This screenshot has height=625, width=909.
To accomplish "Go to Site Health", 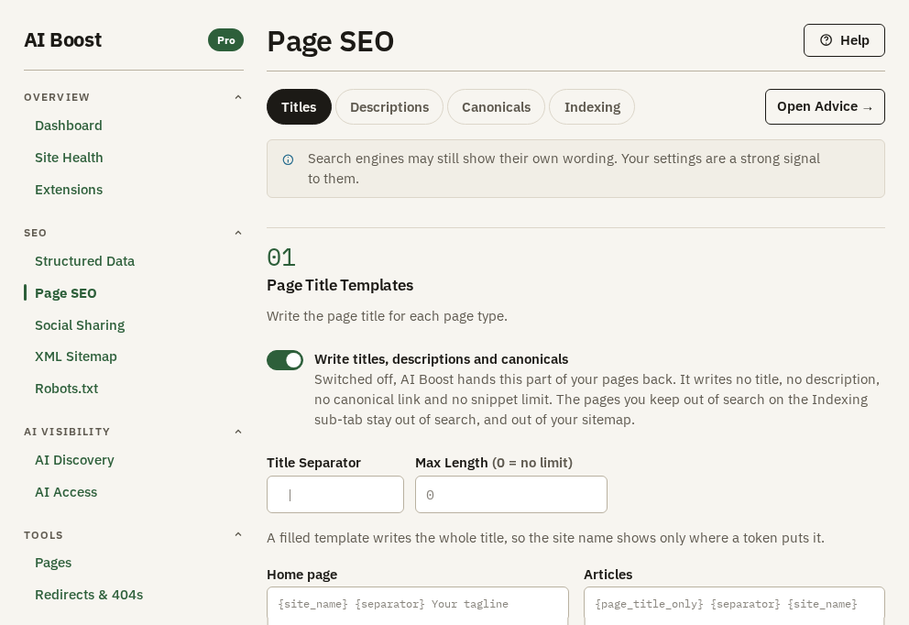I will pos(69,157).
